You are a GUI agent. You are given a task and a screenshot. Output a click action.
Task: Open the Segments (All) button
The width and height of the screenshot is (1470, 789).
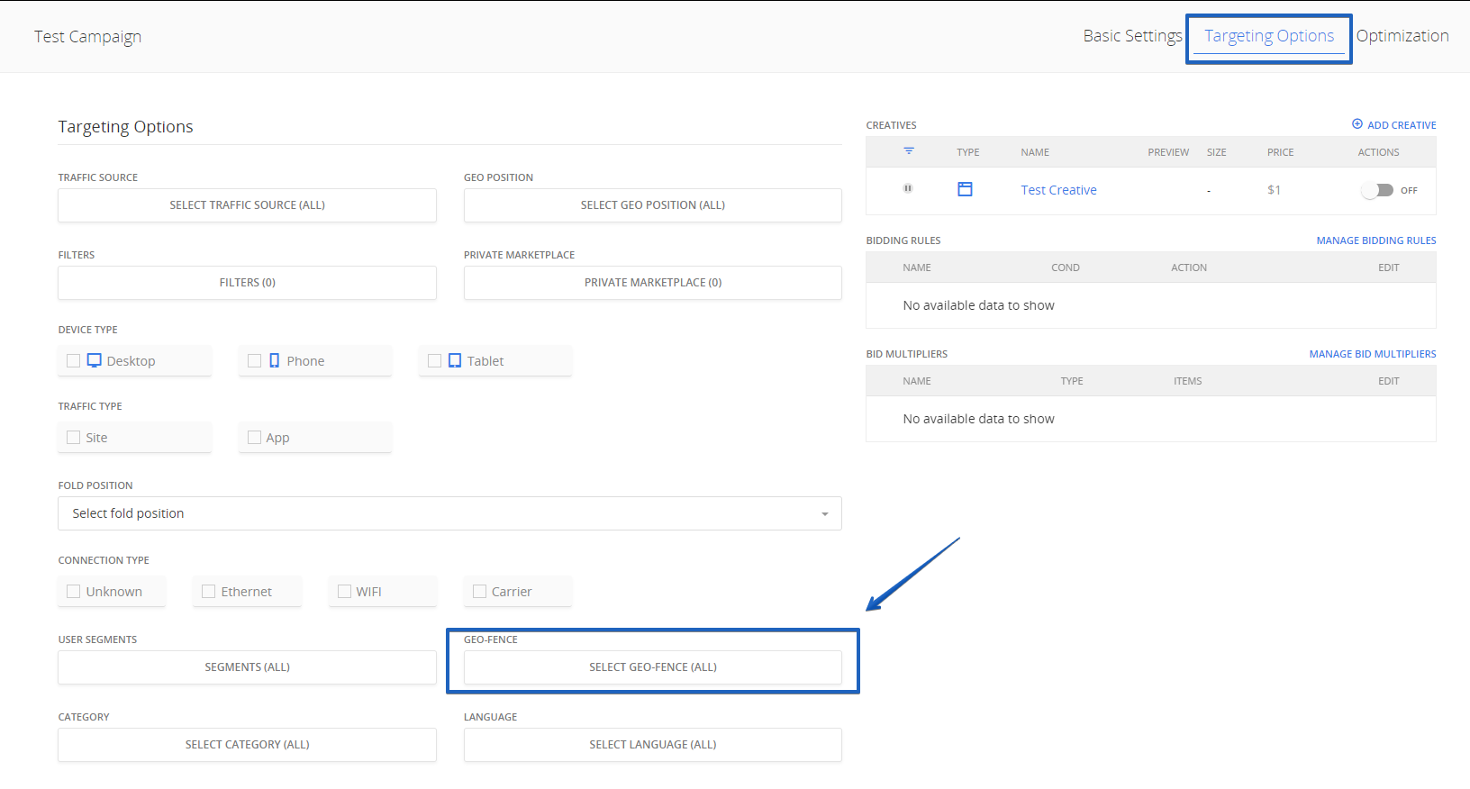coord(248,667)
